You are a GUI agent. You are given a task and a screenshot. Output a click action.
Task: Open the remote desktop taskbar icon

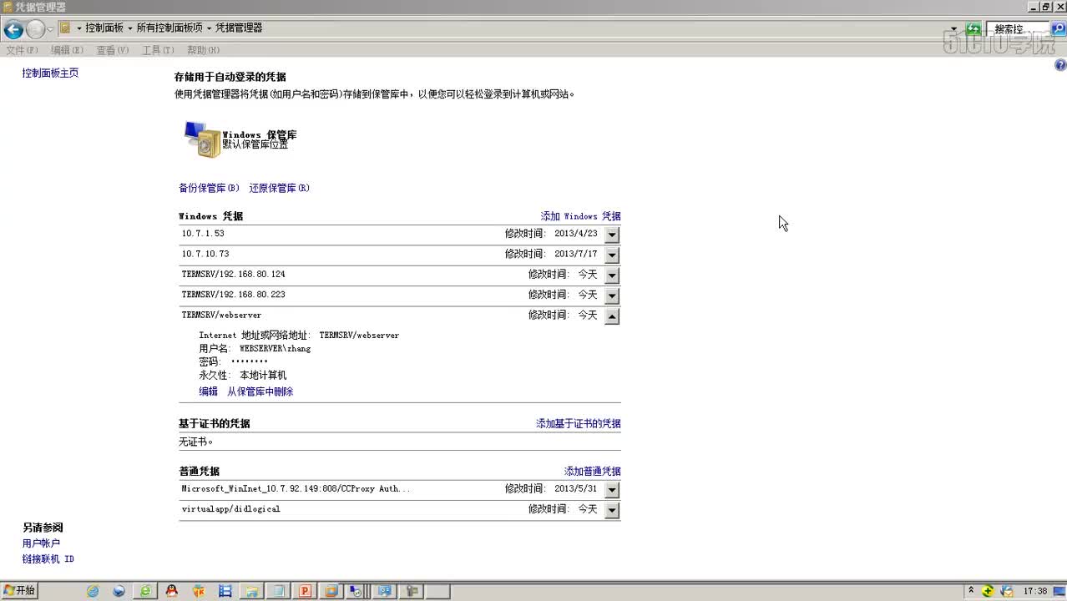coord(357,591)
